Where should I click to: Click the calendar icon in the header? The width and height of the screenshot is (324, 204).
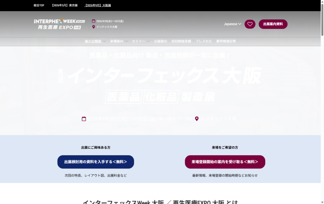[94, 21]
